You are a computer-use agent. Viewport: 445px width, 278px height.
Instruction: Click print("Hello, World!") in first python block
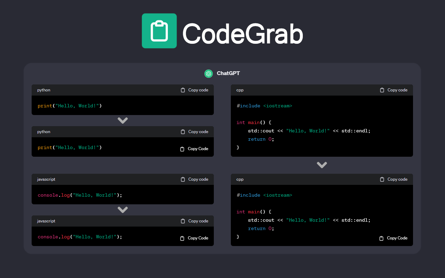70,106
